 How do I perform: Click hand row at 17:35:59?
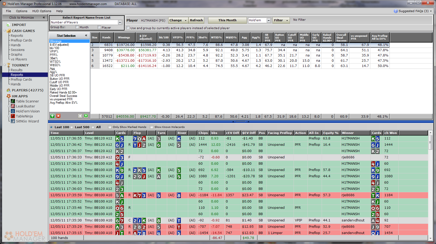click(238, 195)
